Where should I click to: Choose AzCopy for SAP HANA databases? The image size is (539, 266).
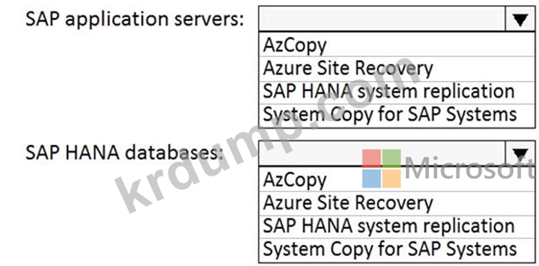[x=396, y=179]
